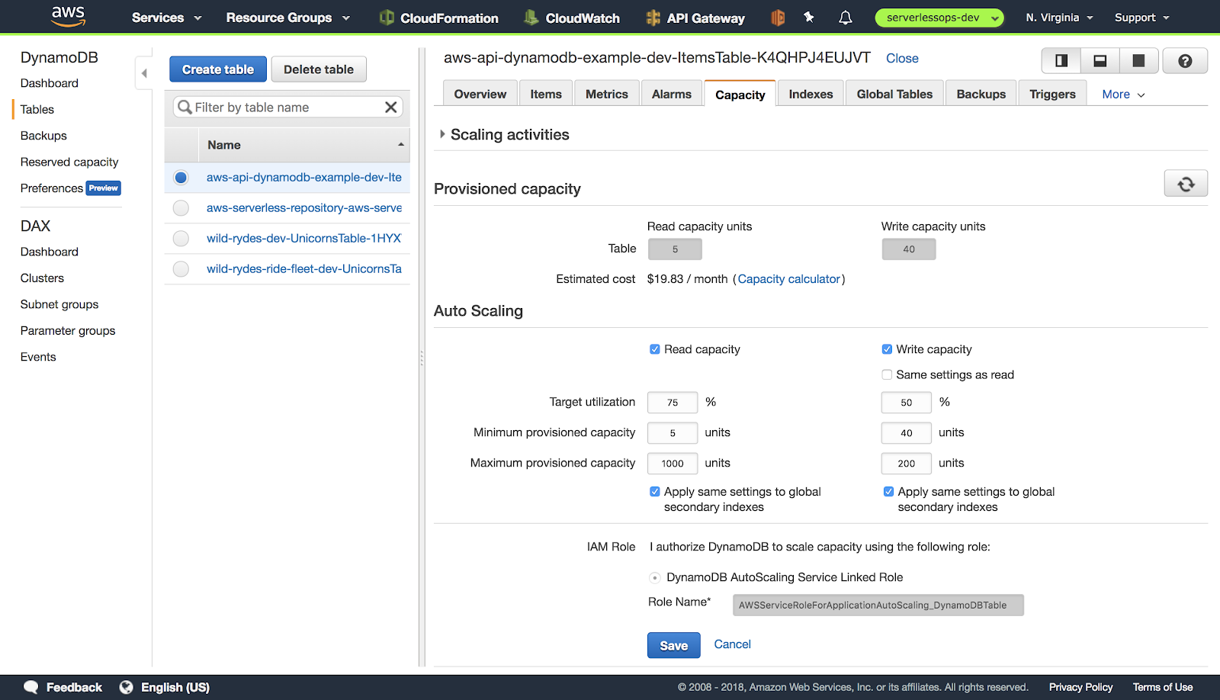The width and height of the screenshot is (1220, 700).
Task: Click the write Maximum provisioned capacity field
Action: tap(906, 464)
